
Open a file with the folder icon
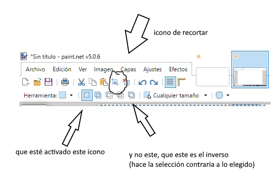[37, 82]
